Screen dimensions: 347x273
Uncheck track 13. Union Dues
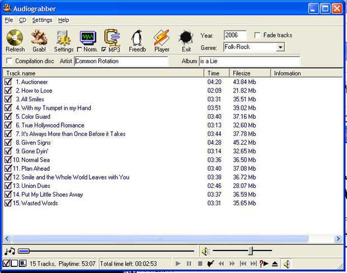[x=8, y=185]
